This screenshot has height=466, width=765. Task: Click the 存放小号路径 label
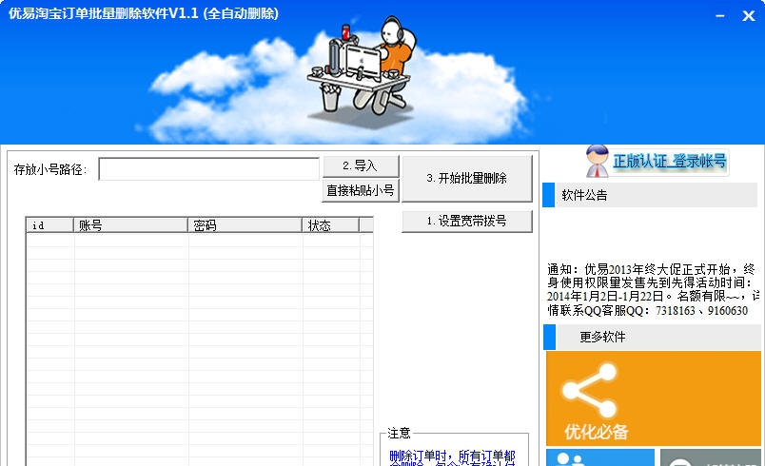(x=50, y=169)
